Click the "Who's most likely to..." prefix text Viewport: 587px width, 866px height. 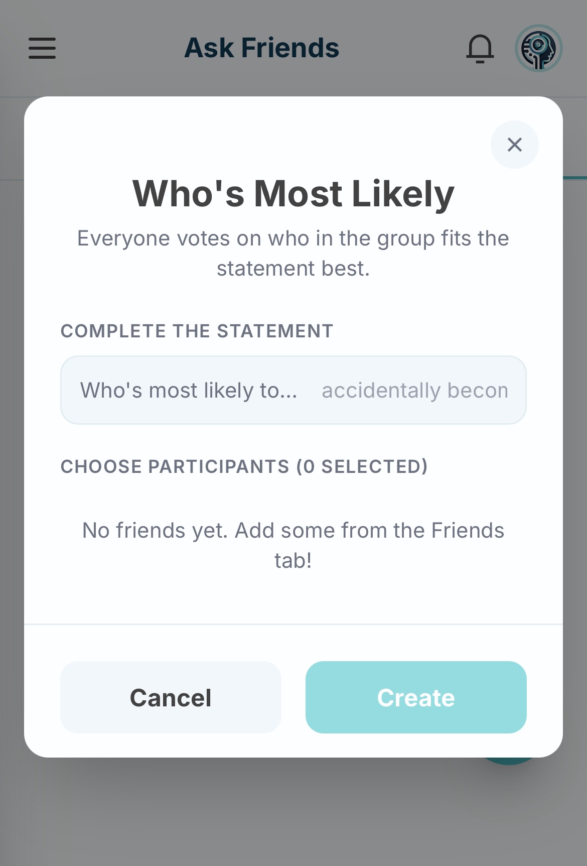(x=189, y=391)
